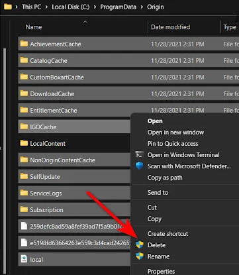The height and width of the screenshot is (275, 239).
Task: Click the local file icon
Action: [24, 259]
